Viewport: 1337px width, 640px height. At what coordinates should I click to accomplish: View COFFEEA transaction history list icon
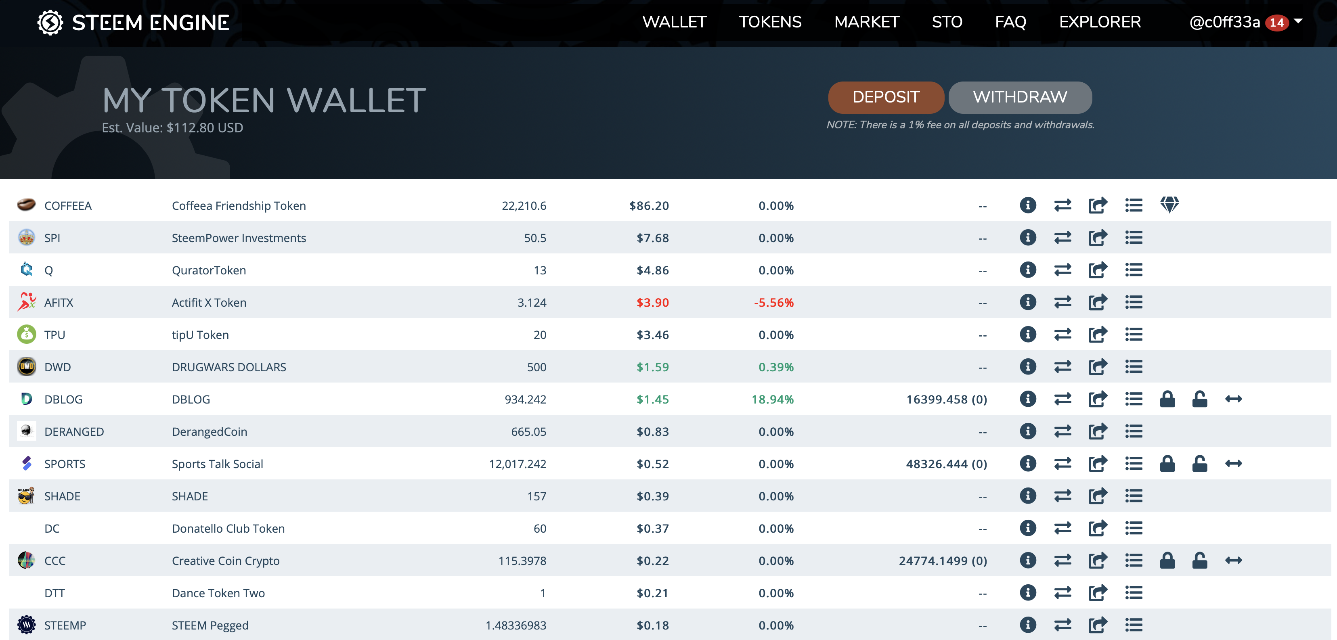[x=1134, y=205]
